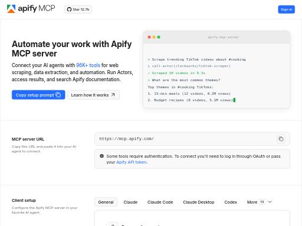Select the MCP server URL field
This screenshot has height=226, width=302.
(192, 139)
